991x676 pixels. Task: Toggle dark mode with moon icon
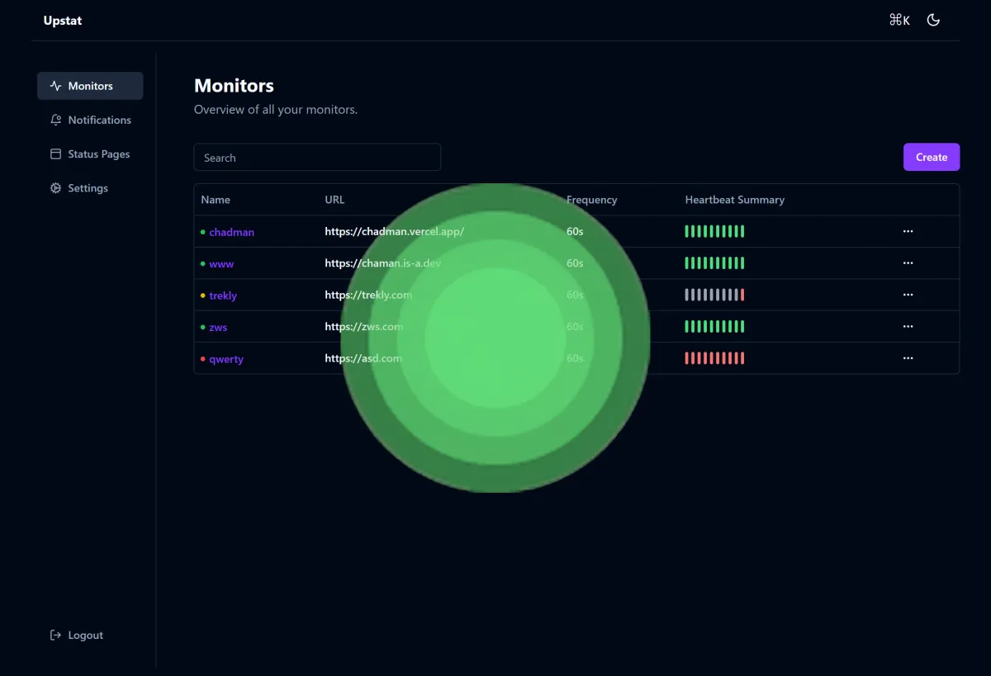point(933,21)
